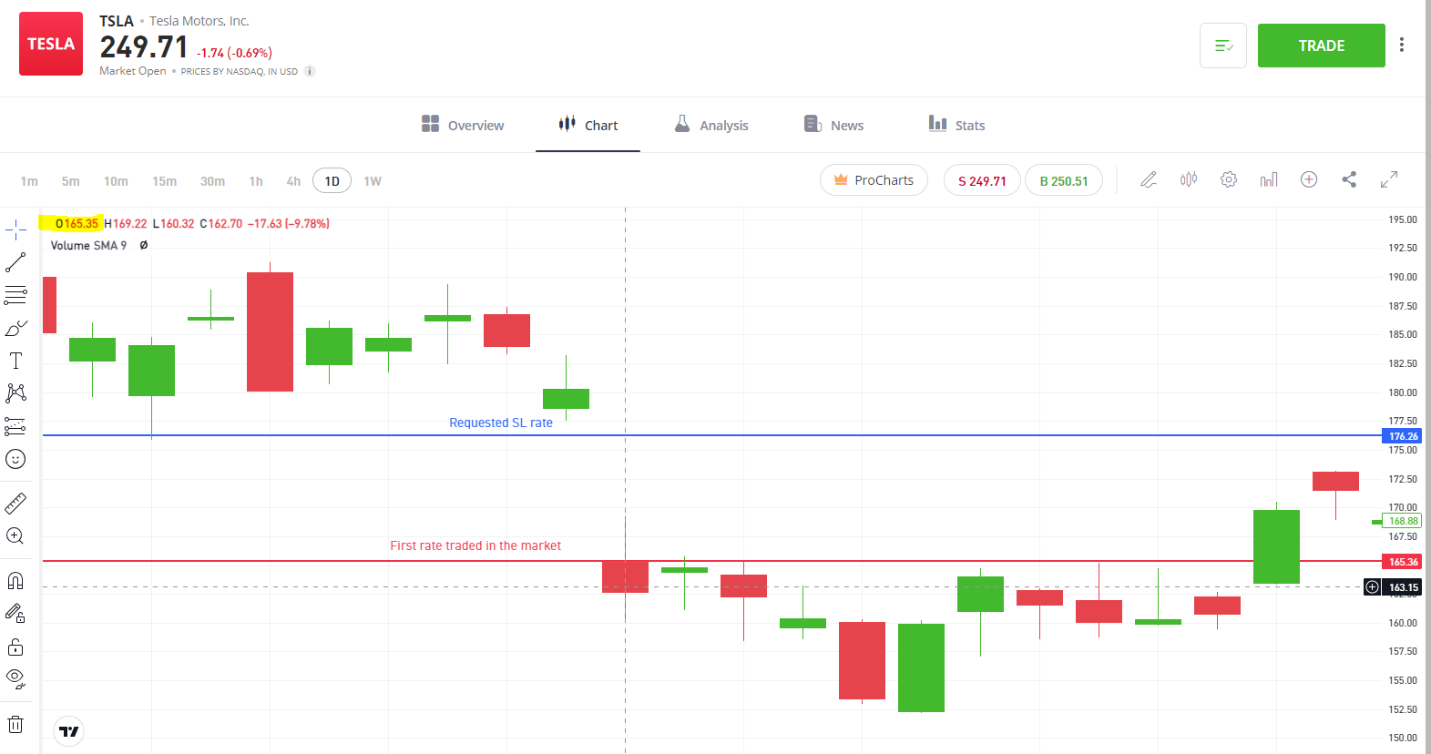
Task: Select the Chart tab
Action: [x=588, y=125]
